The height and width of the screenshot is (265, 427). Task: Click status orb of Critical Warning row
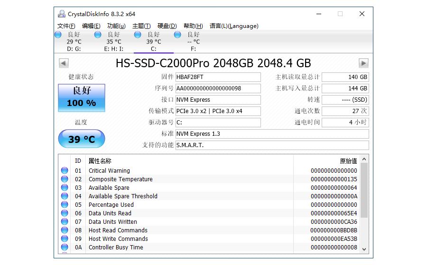(x=65, y=170)
